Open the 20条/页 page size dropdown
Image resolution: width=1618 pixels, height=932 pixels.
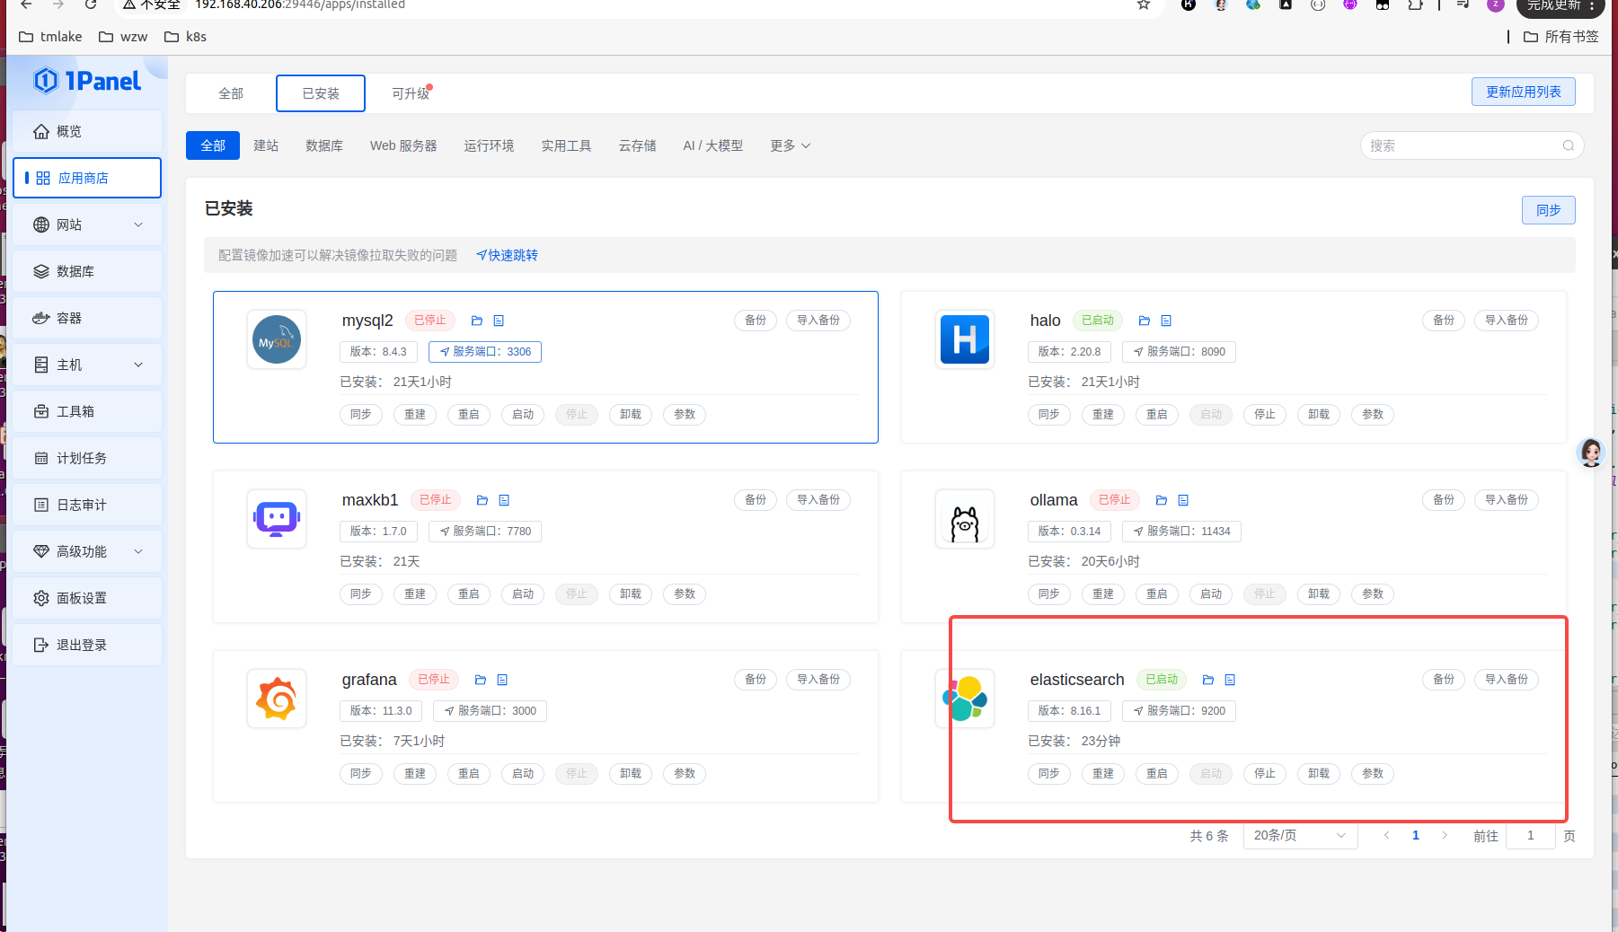1299,835
